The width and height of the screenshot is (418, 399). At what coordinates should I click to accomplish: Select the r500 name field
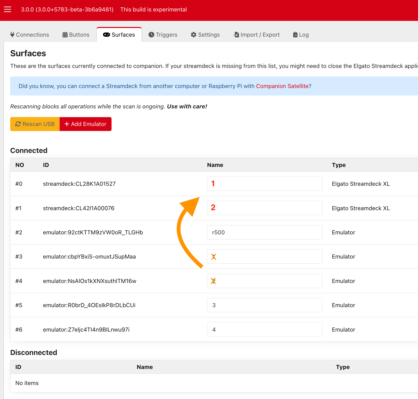[x=264, y=232]
